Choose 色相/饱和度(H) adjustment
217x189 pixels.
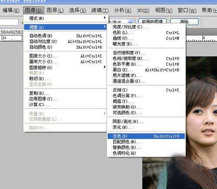146,59
